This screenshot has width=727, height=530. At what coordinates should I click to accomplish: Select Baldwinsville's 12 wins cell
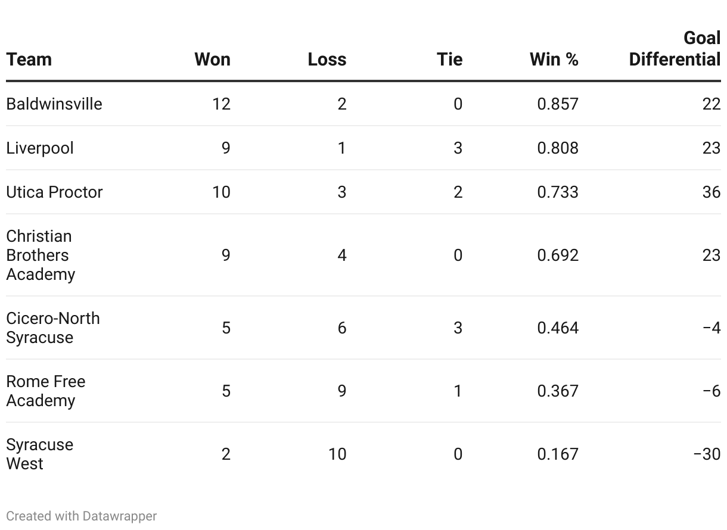221,104
